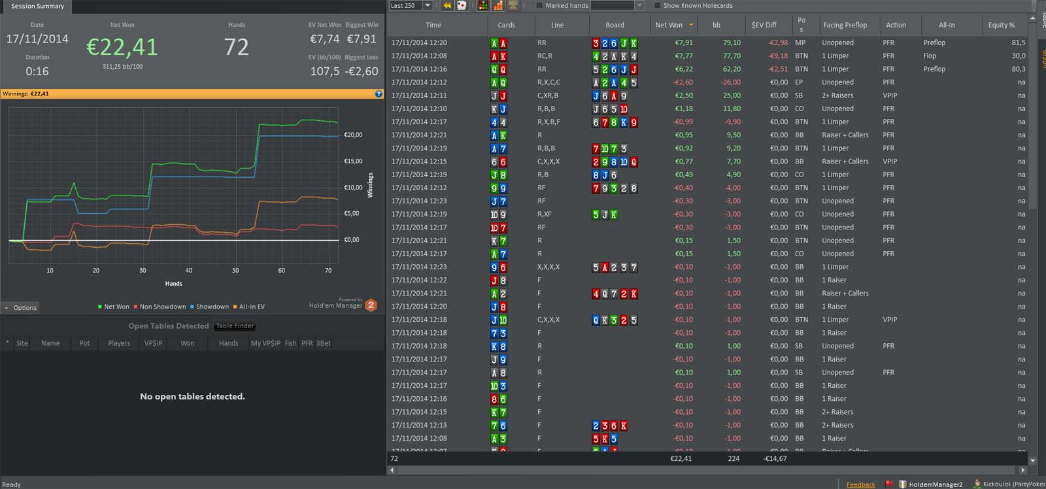This screenshot has height=489, width=1046.
Task: Select the 66 hand at 12:15
Action: click(x=707, y=161)
